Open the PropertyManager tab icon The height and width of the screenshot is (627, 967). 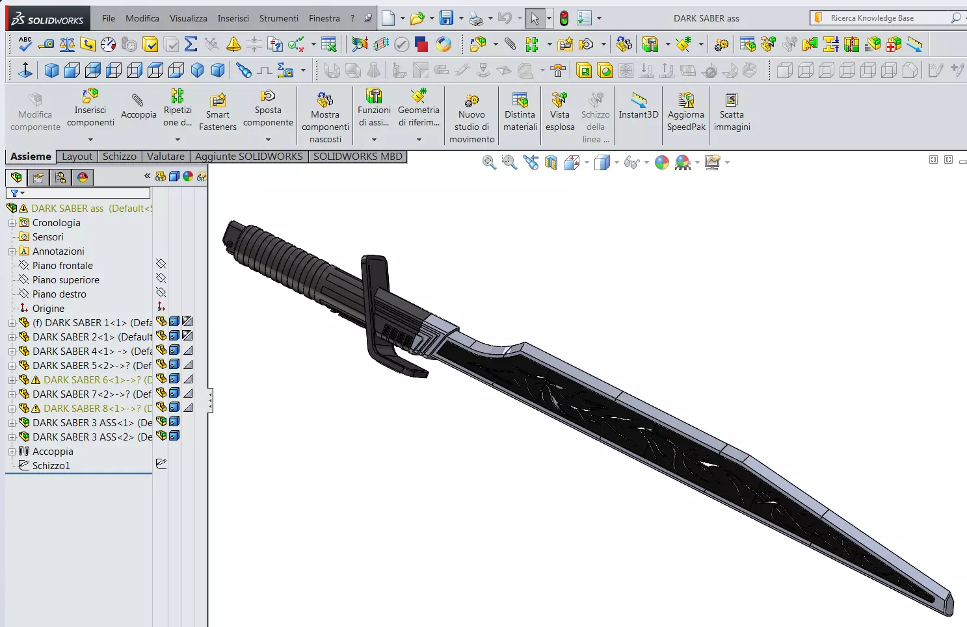38,177
